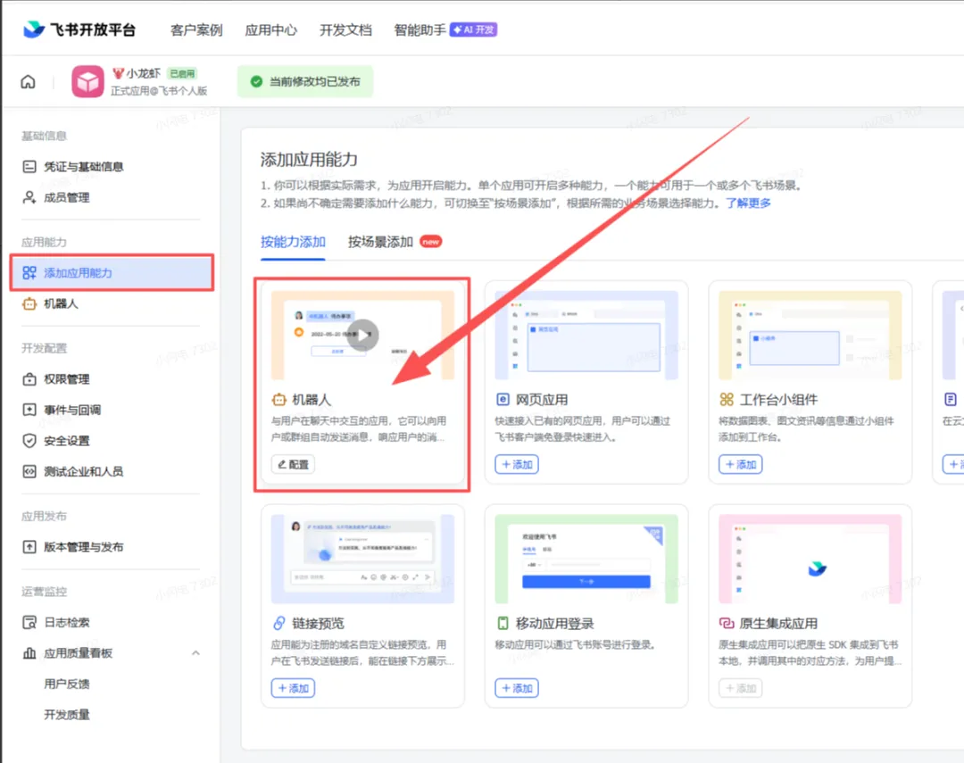The height and width of the screenshot is (763, 964).
Task: Collapse the 应用质量看板 section chevron
Action: pos(195,653)
